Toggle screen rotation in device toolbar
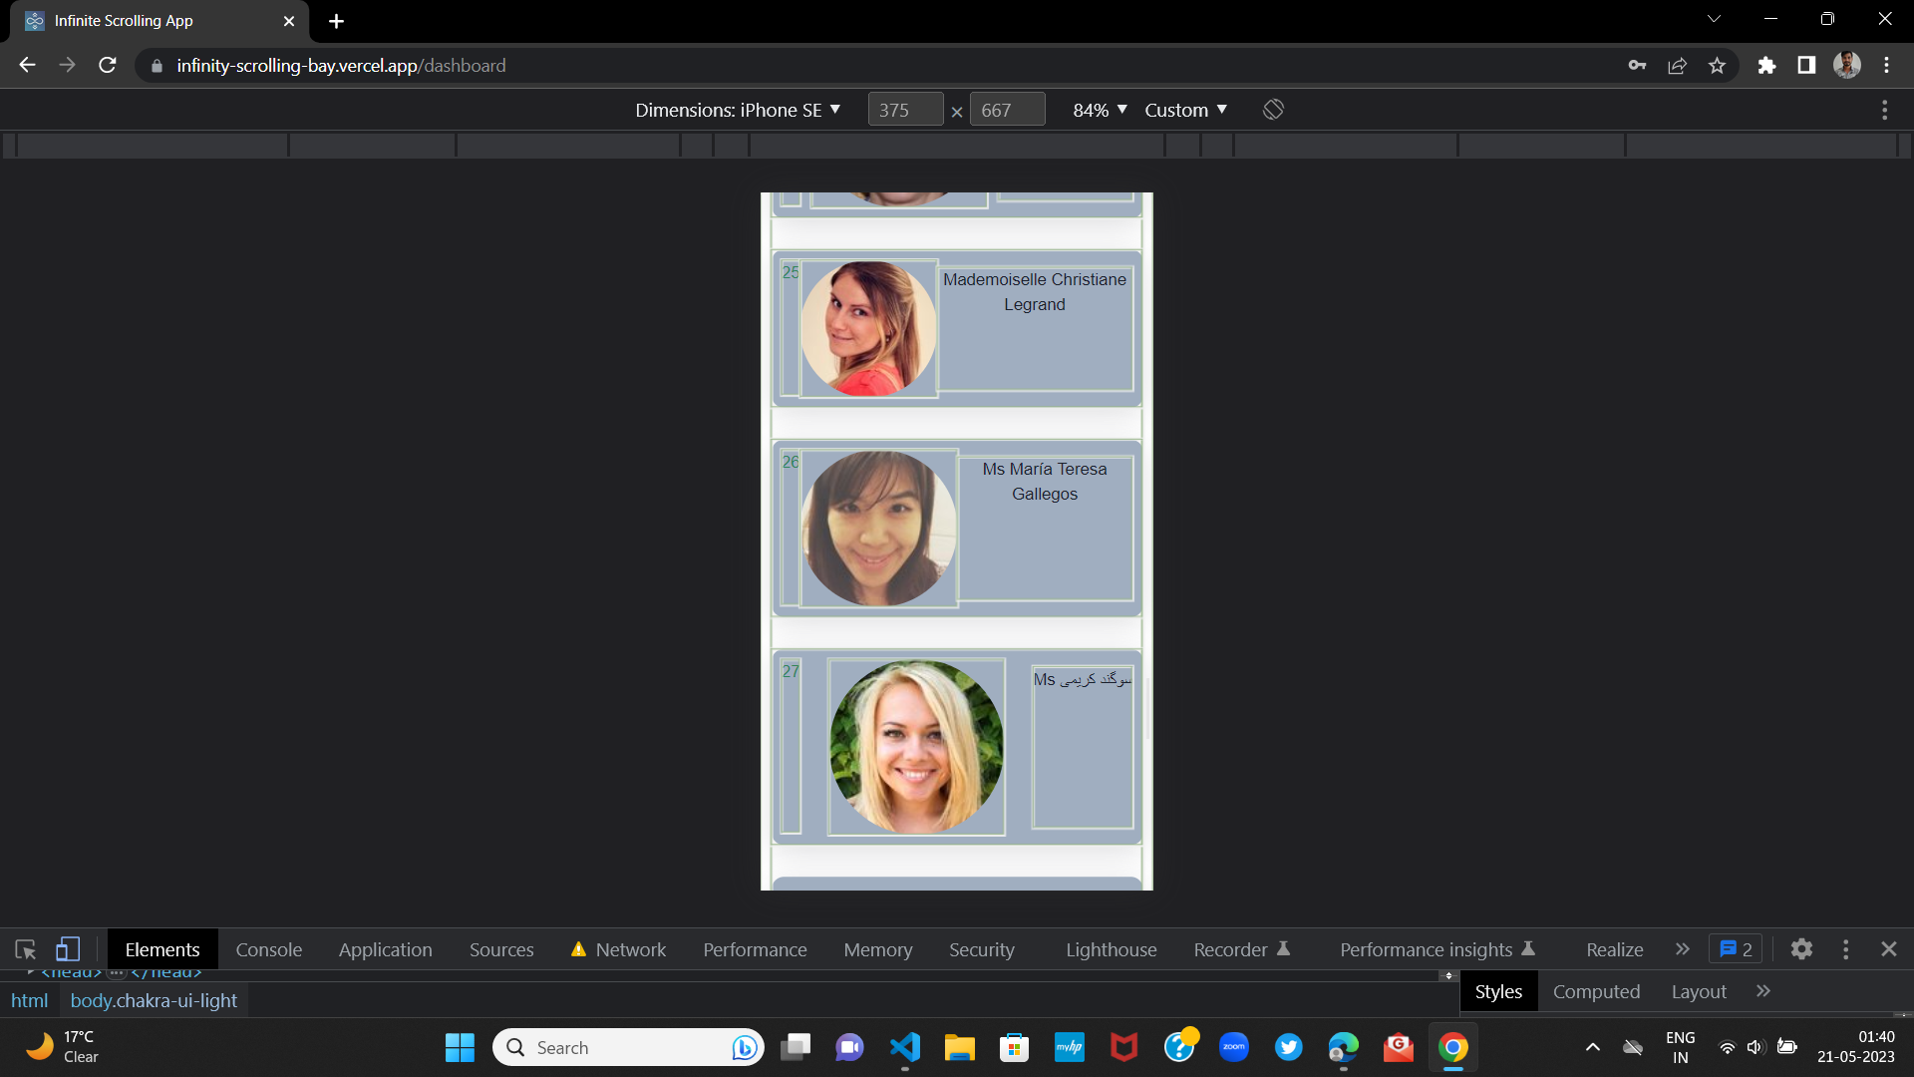 (1273, 109)
